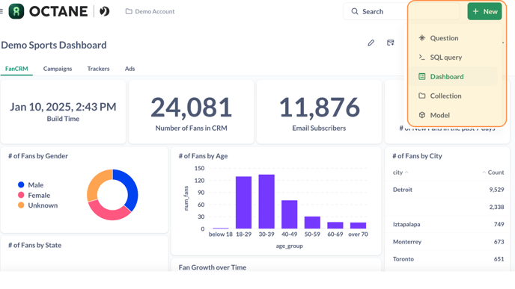Toggle the Unknown legend color dot
The width and height of the screenshot is (515, 289).
click(x=21, y=205)
